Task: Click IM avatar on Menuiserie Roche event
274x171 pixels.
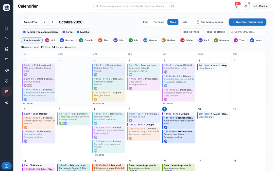Action: pyautogui.click(x=26, y=75)
